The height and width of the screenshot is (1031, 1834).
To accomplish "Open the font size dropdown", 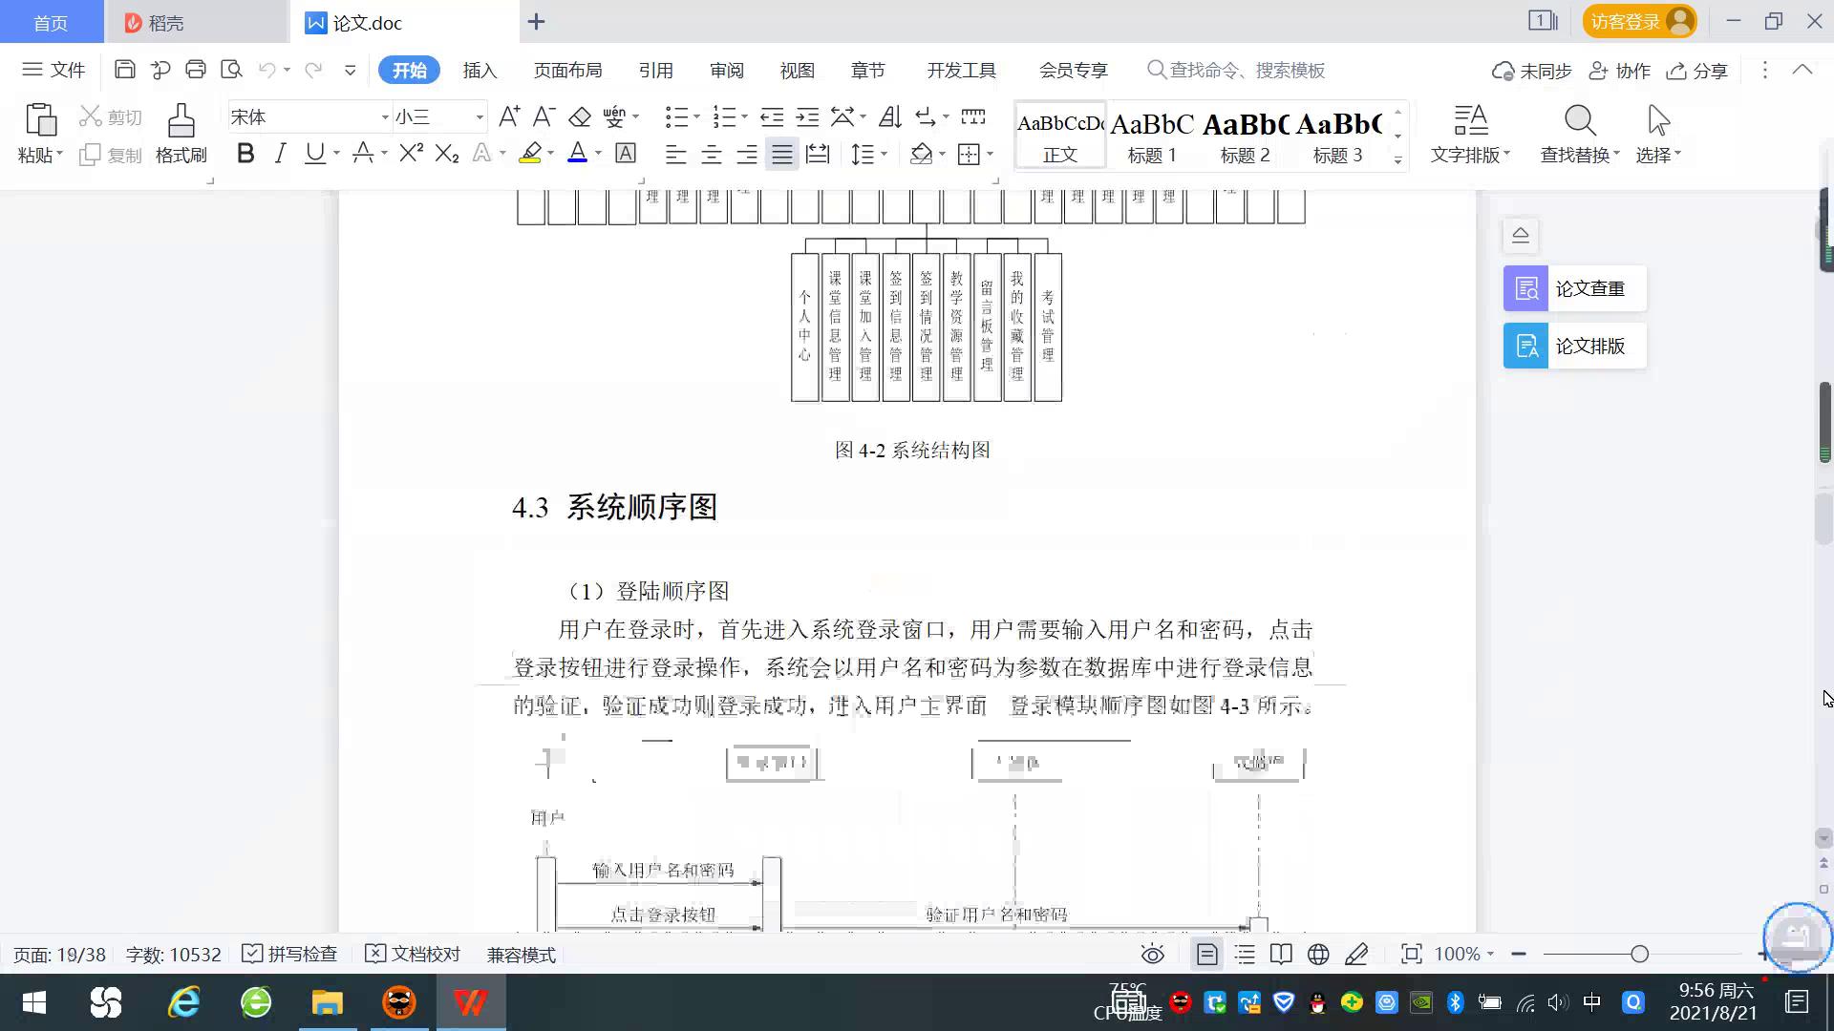I will (x=480, y=117).
